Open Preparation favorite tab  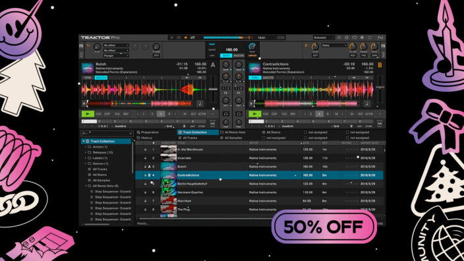(148, 132)
